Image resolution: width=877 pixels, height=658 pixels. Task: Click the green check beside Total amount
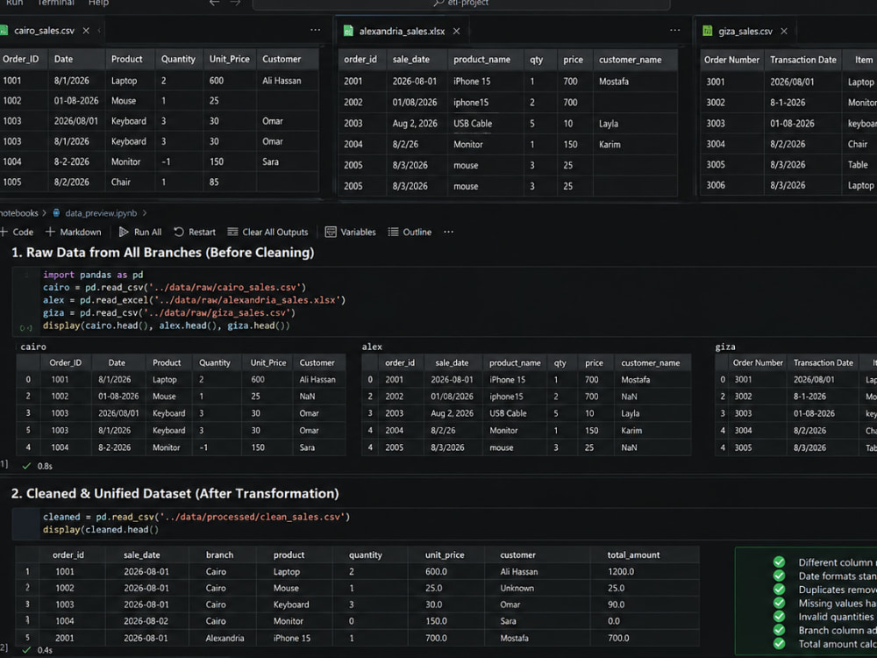[x=779, y=643]
